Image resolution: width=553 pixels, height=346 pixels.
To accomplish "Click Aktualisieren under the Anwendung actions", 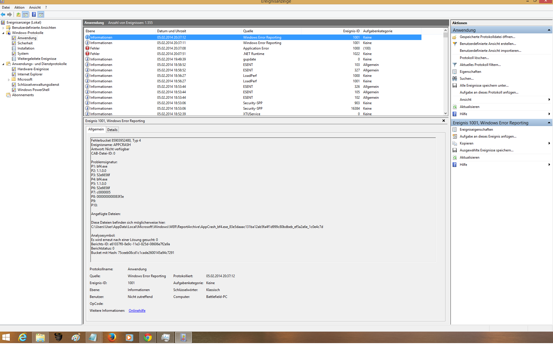I will (x=469, y=107).
